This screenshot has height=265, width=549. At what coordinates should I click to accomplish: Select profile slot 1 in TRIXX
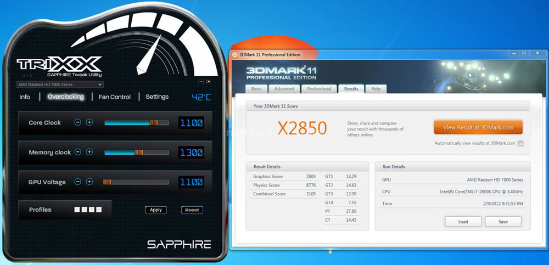77,210
